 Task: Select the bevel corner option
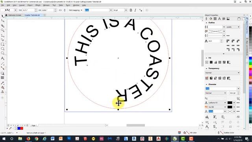[238, 41]
